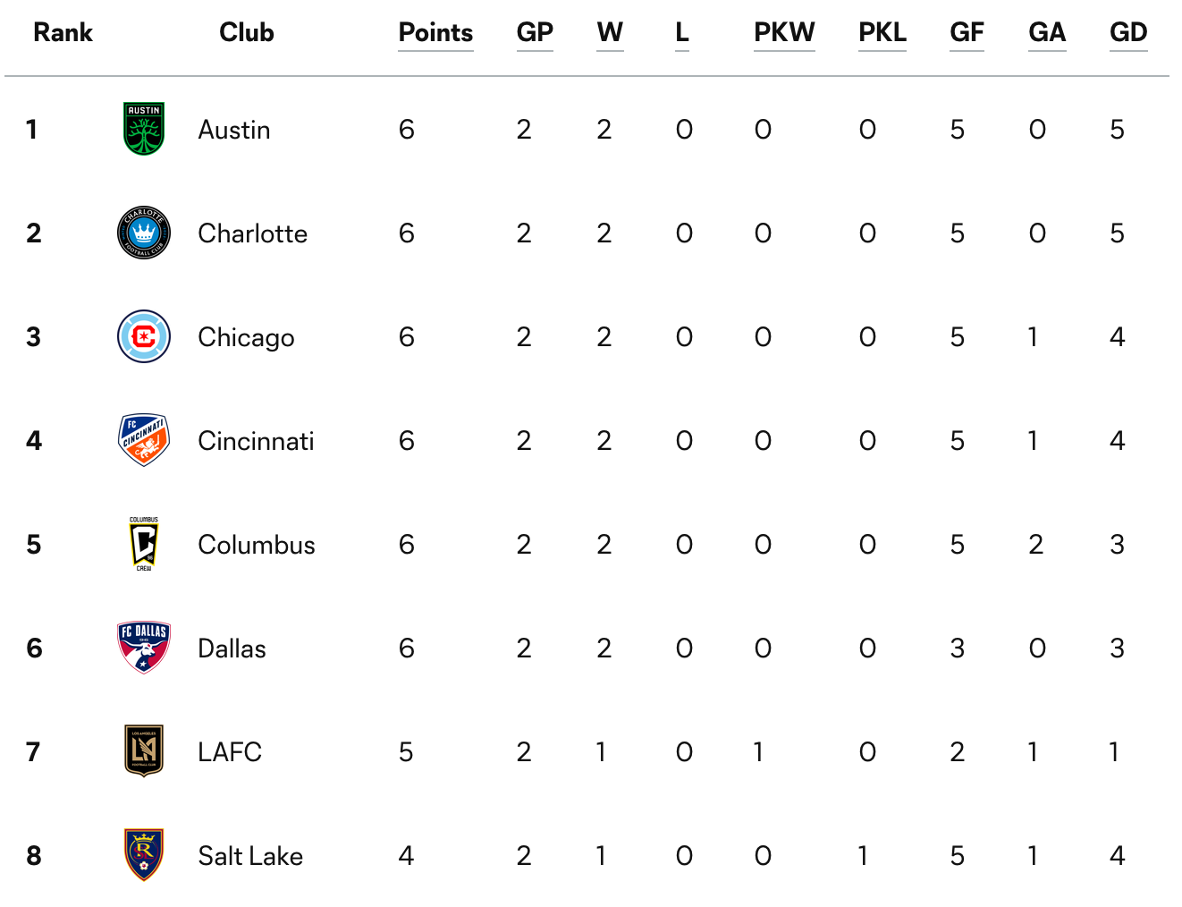This screenshot has width=1182, height=907.
Task: Open the Chicago Fire logo
Action: tap(144, 336)
